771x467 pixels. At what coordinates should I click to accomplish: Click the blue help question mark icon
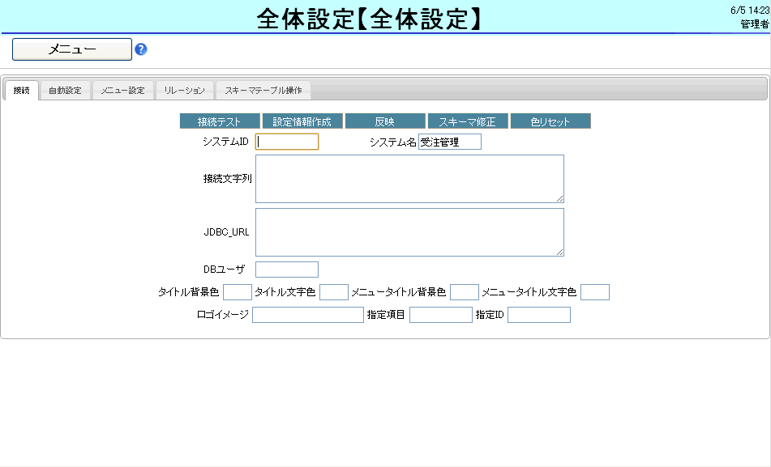(x=141, y=49)
